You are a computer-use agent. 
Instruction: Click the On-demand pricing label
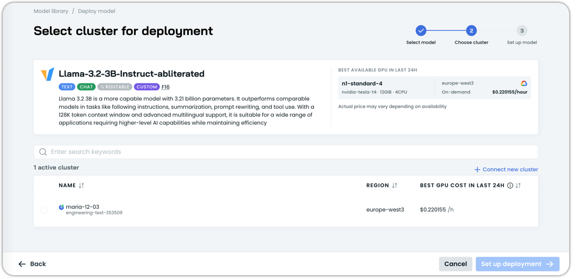456,92
